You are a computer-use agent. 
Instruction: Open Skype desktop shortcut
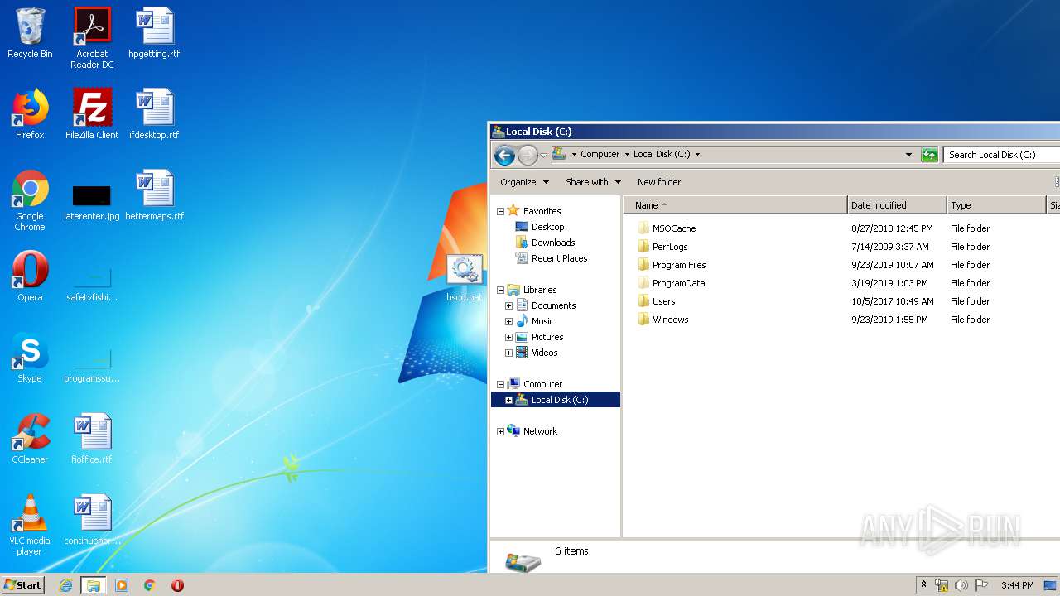[x=30, y=358]
